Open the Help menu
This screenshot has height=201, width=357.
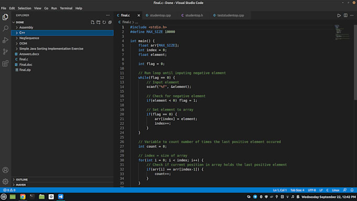point(79,8)
